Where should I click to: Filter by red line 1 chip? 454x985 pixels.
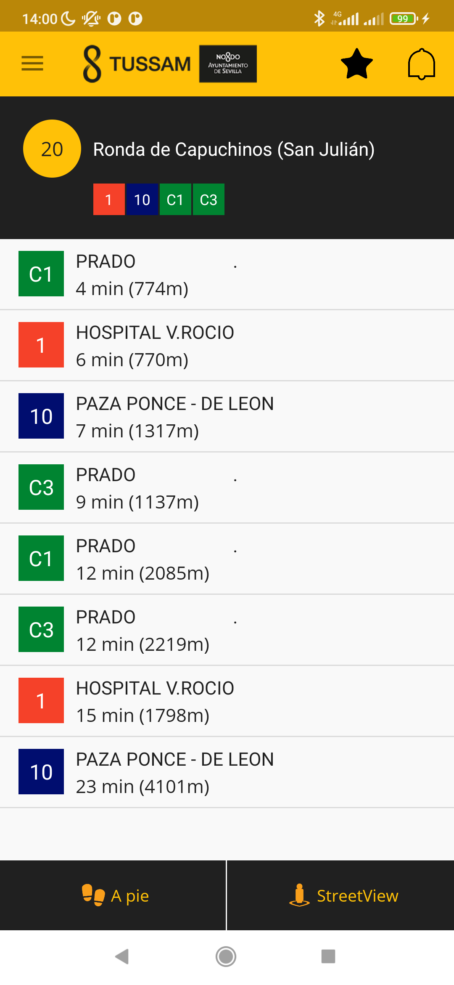[x=109, y=200]
